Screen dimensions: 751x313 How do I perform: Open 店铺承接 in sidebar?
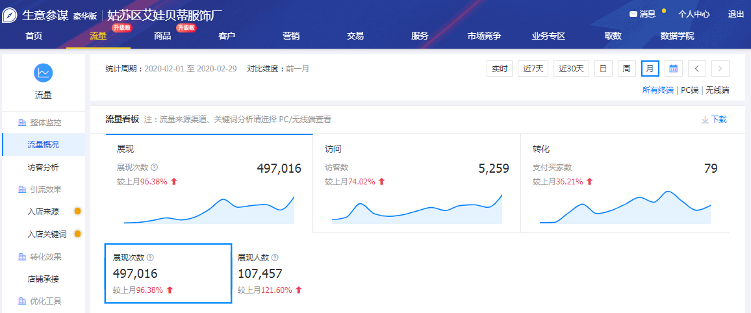click(x=43, y=279)
